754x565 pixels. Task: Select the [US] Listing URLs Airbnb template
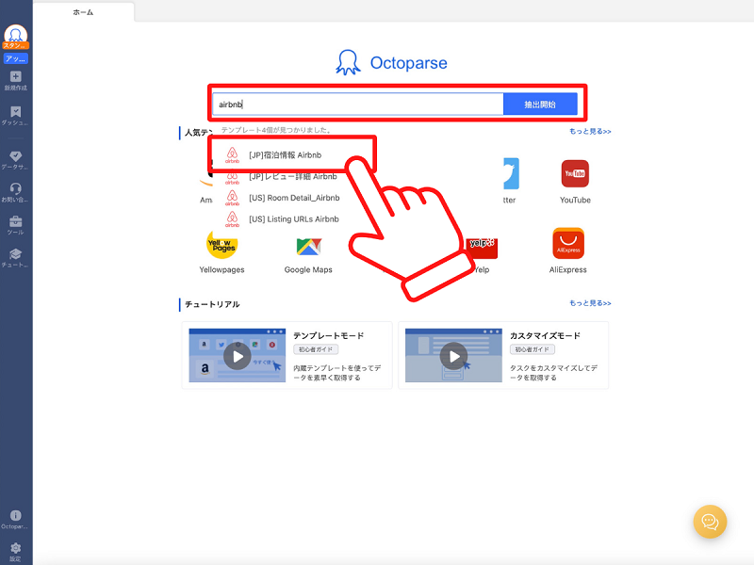(x=282, y=219)
